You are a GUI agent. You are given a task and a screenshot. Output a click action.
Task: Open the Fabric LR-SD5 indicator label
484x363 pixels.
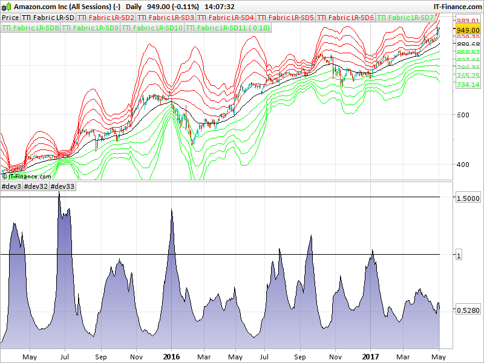(x=286, y=18)
